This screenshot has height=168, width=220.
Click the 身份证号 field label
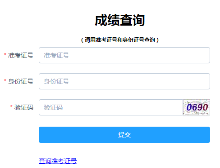click(x=21, y=81)
